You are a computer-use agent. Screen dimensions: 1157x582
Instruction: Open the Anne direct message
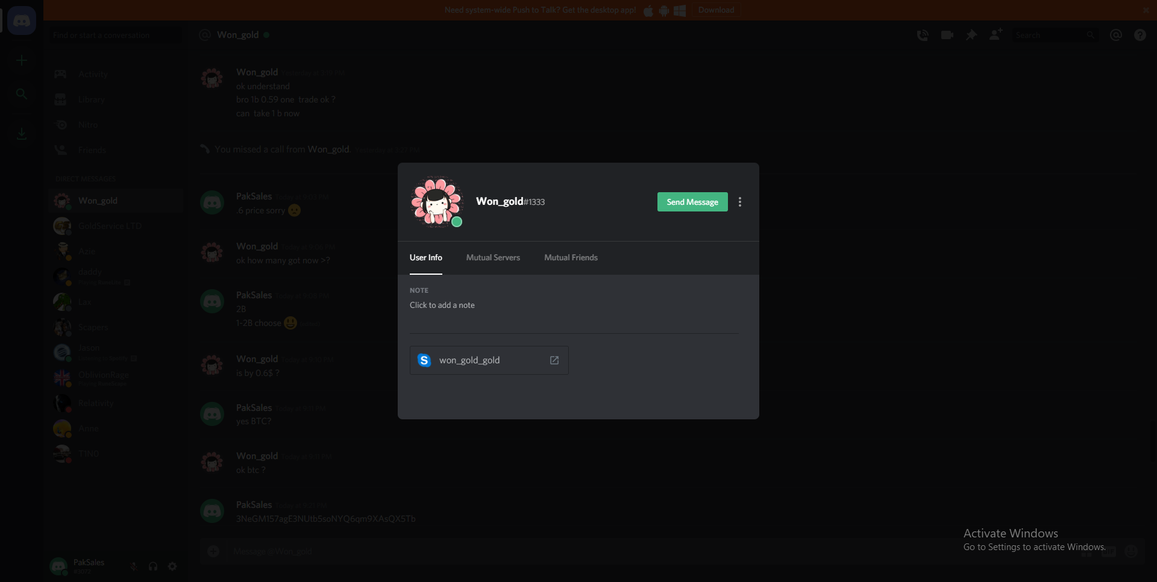[x=116, y=428]
